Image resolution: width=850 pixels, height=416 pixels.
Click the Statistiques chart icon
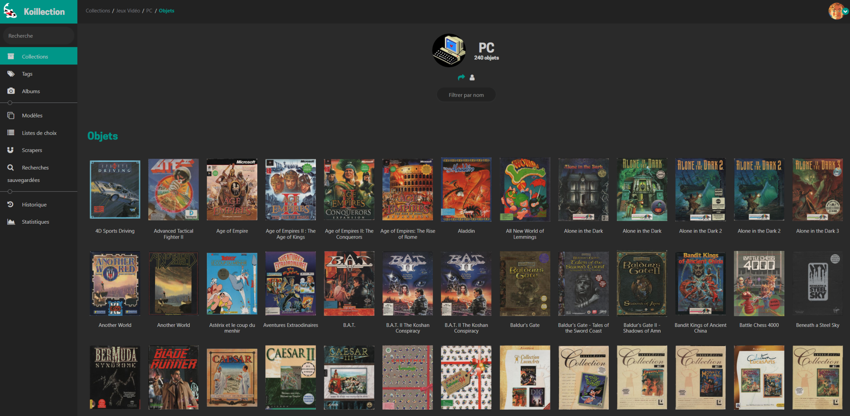click(11, 222)
